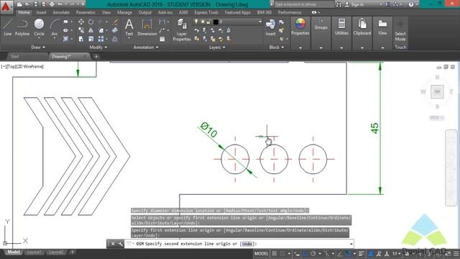Select the Text annotation tool
This screenshot has width=460, height=259.
[129, 27]
